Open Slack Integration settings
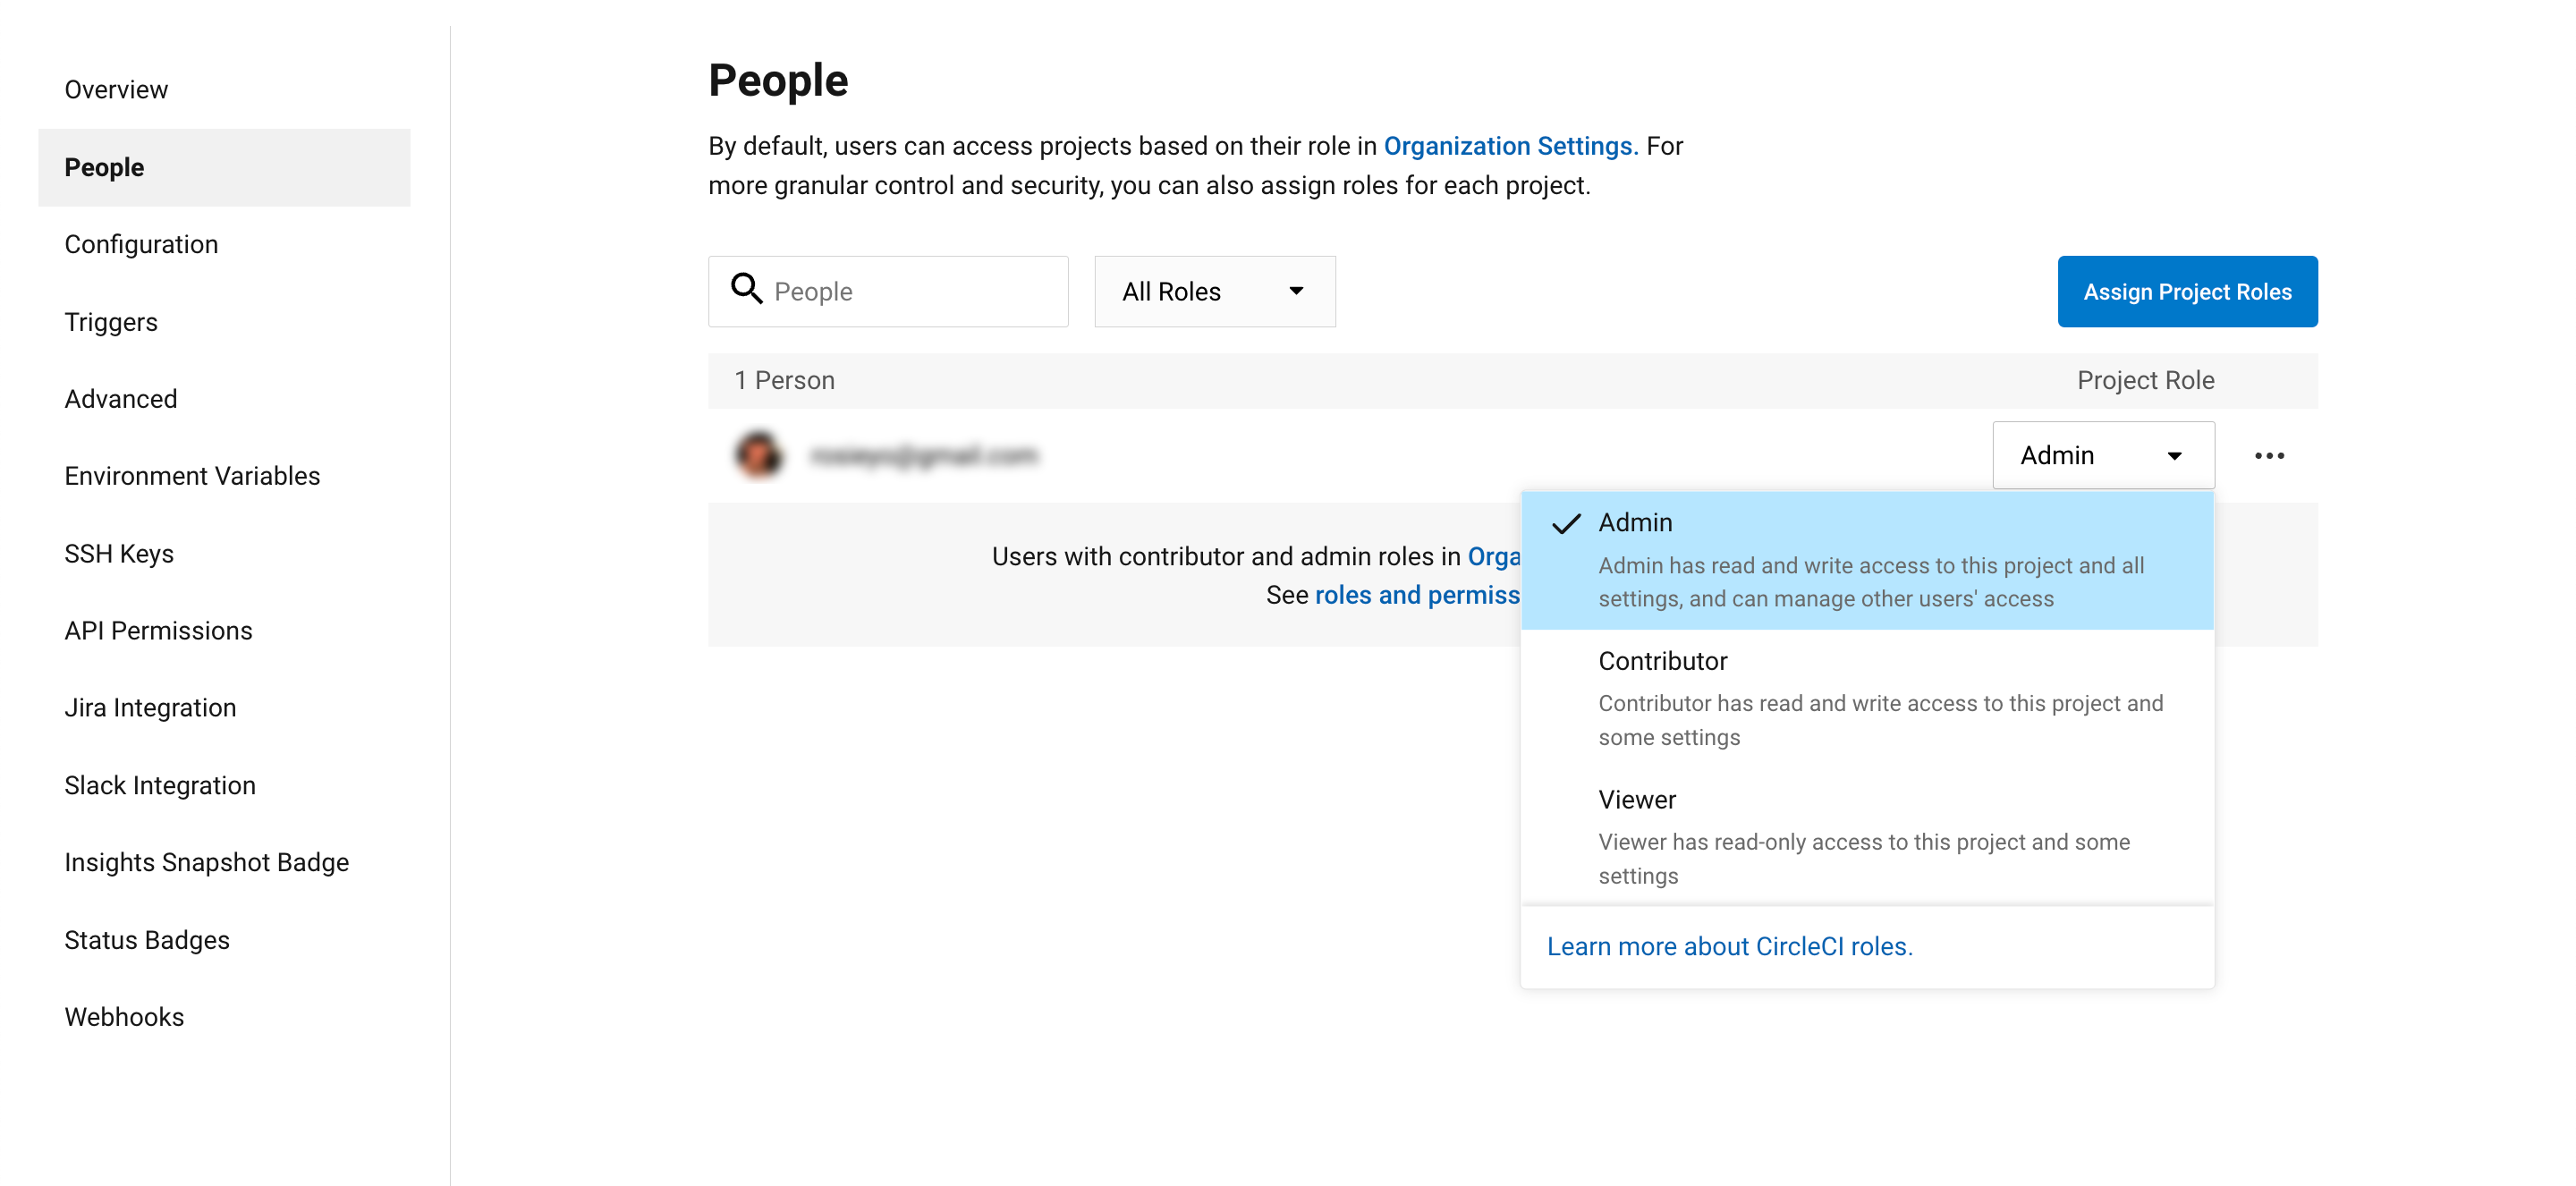This screenshot has height=1186, width=2576. (x=160, y=785)
